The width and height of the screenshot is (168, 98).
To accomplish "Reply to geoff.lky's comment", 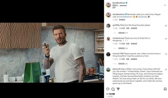I will [x=128, y=28].
